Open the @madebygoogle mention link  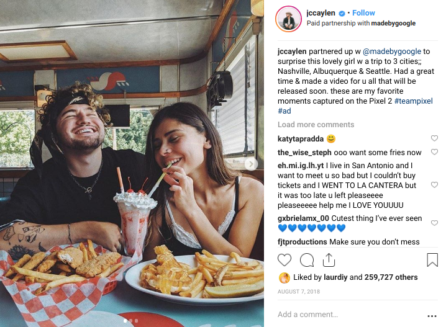pos(392,52)
